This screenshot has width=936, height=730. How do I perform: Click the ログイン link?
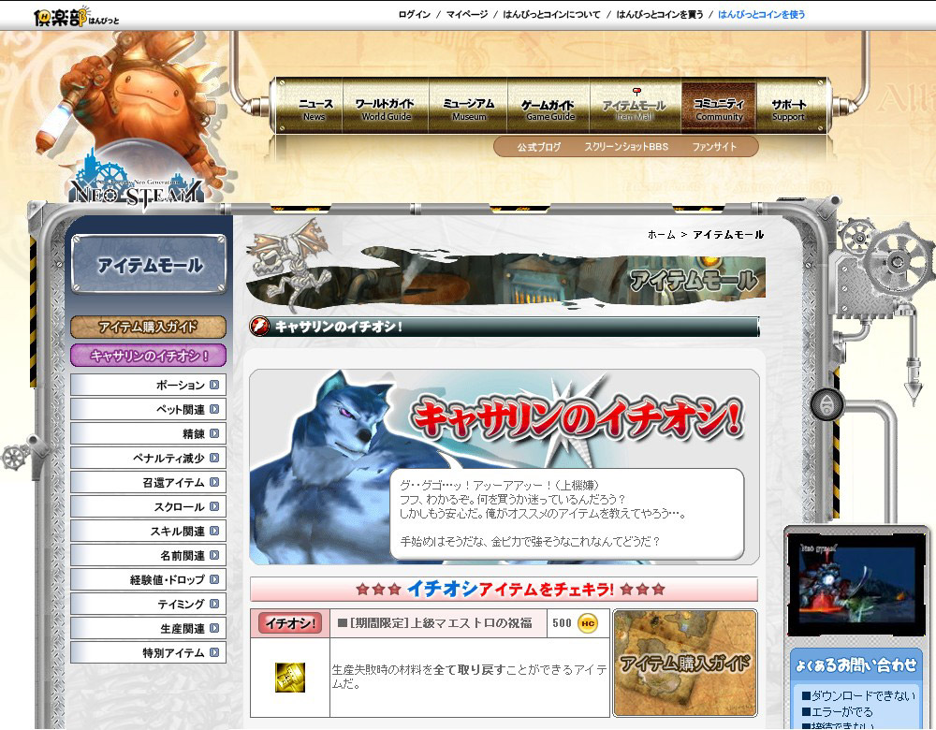click(414, 15)
